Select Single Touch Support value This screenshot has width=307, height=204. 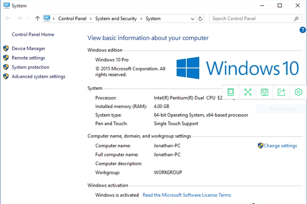tap(176, 123)
